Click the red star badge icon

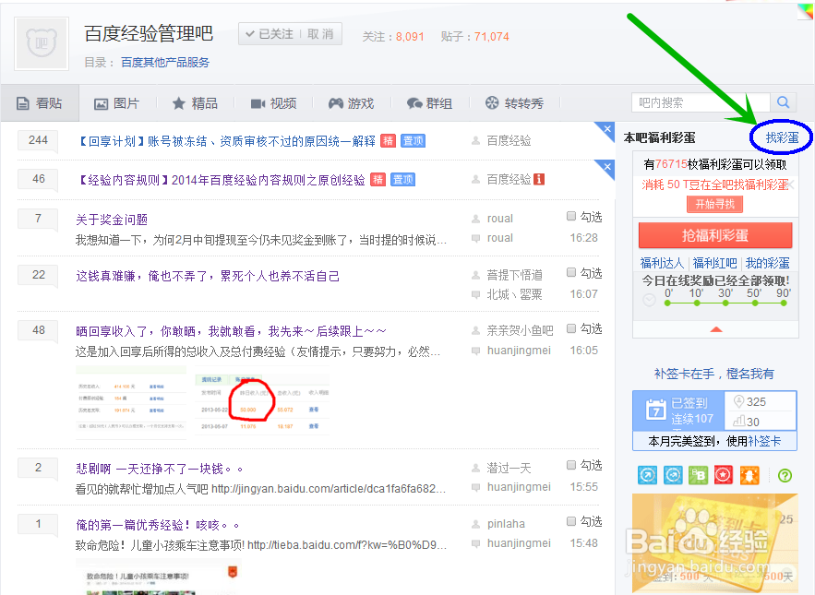tap(724, 475)
